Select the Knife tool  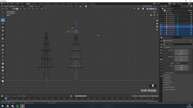(3, 60)
